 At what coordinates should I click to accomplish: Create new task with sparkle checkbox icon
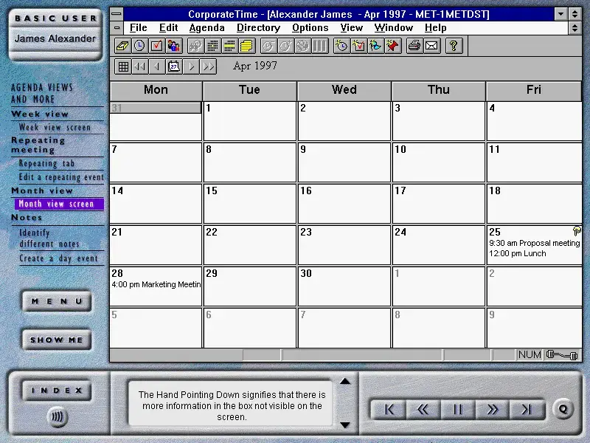[358, 46]
